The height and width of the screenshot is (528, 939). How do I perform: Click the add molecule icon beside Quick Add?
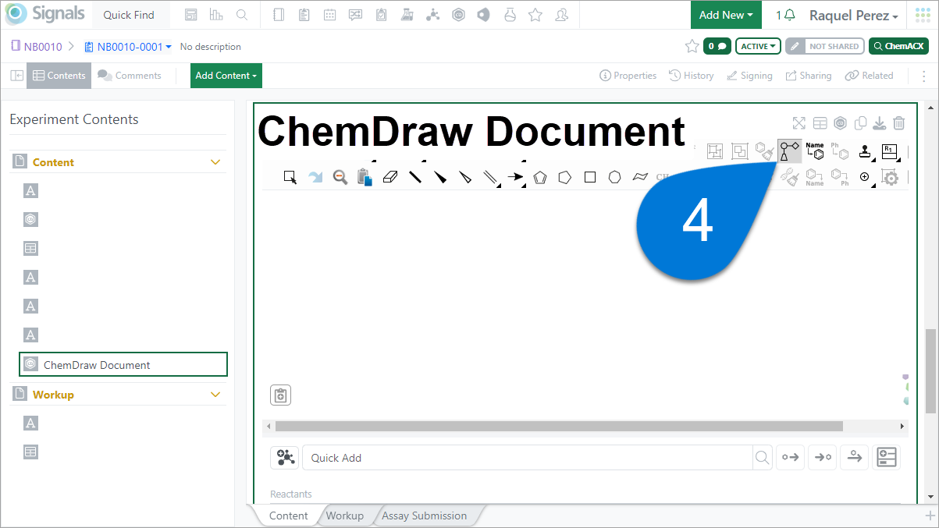click(x=284, y=457)
